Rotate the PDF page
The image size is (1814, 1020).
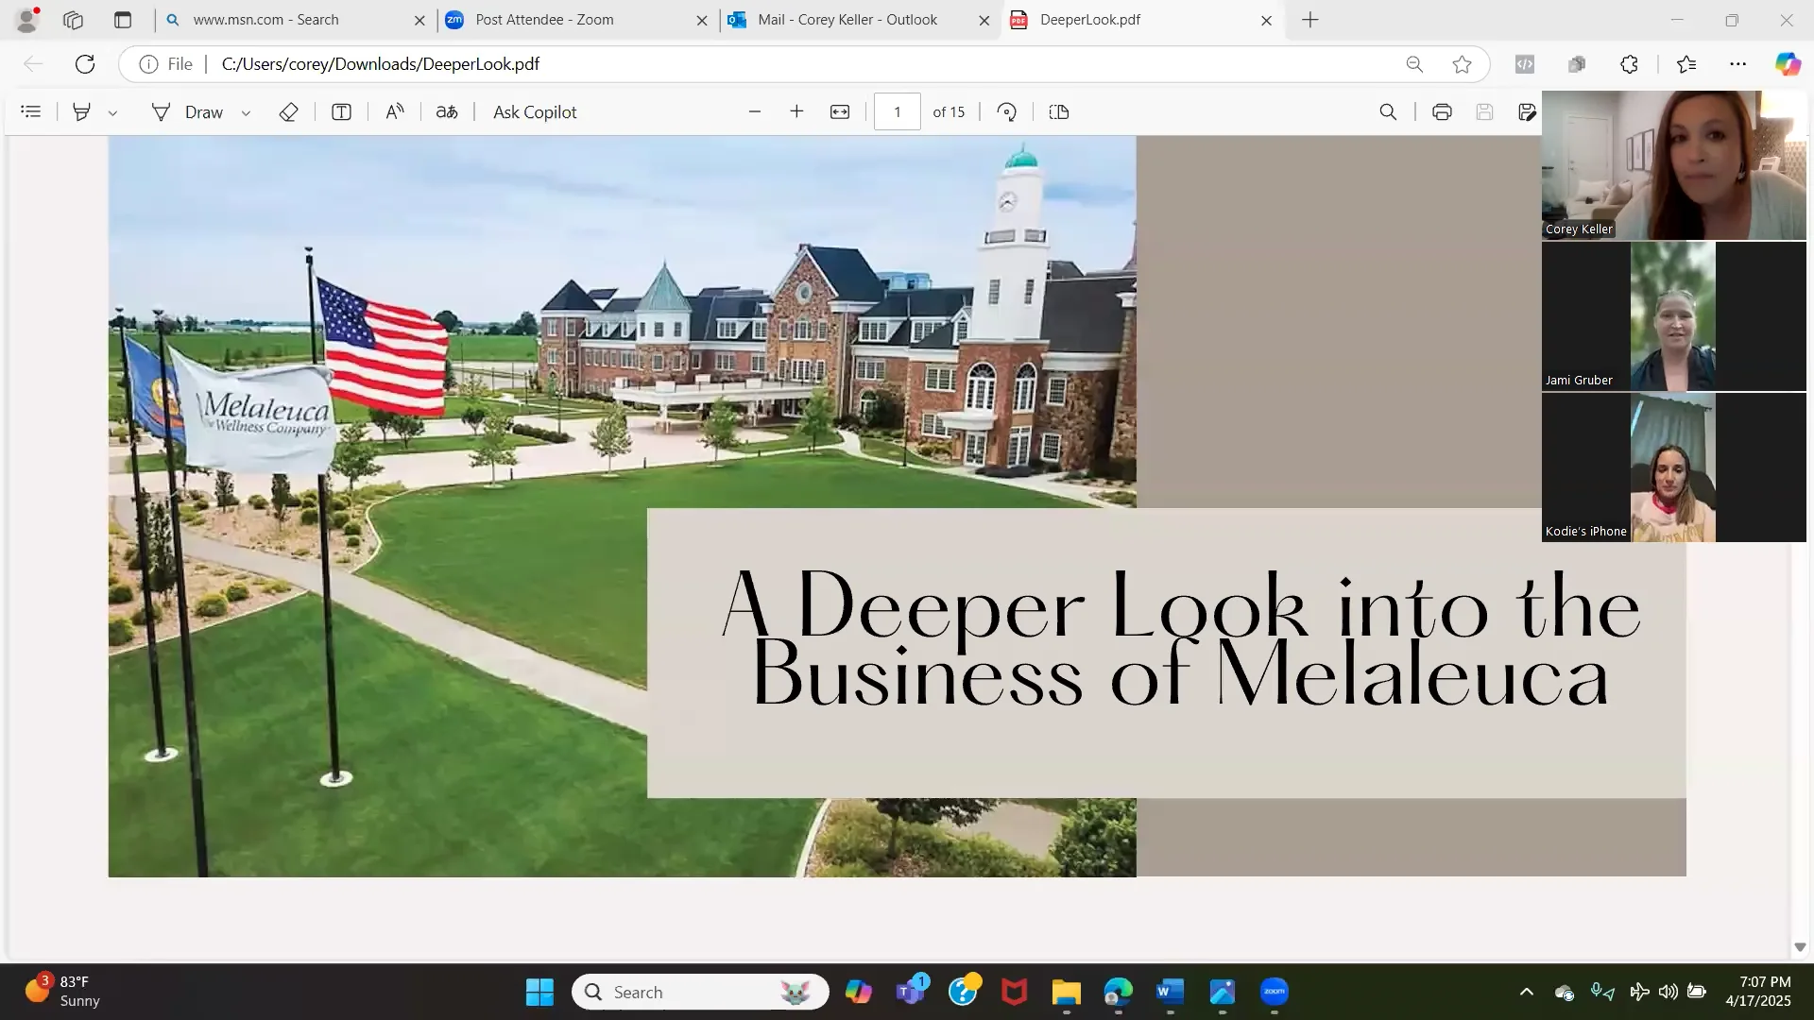point(1007,111)
